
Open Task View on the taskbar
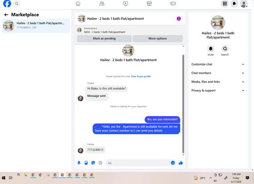(11, 178)
